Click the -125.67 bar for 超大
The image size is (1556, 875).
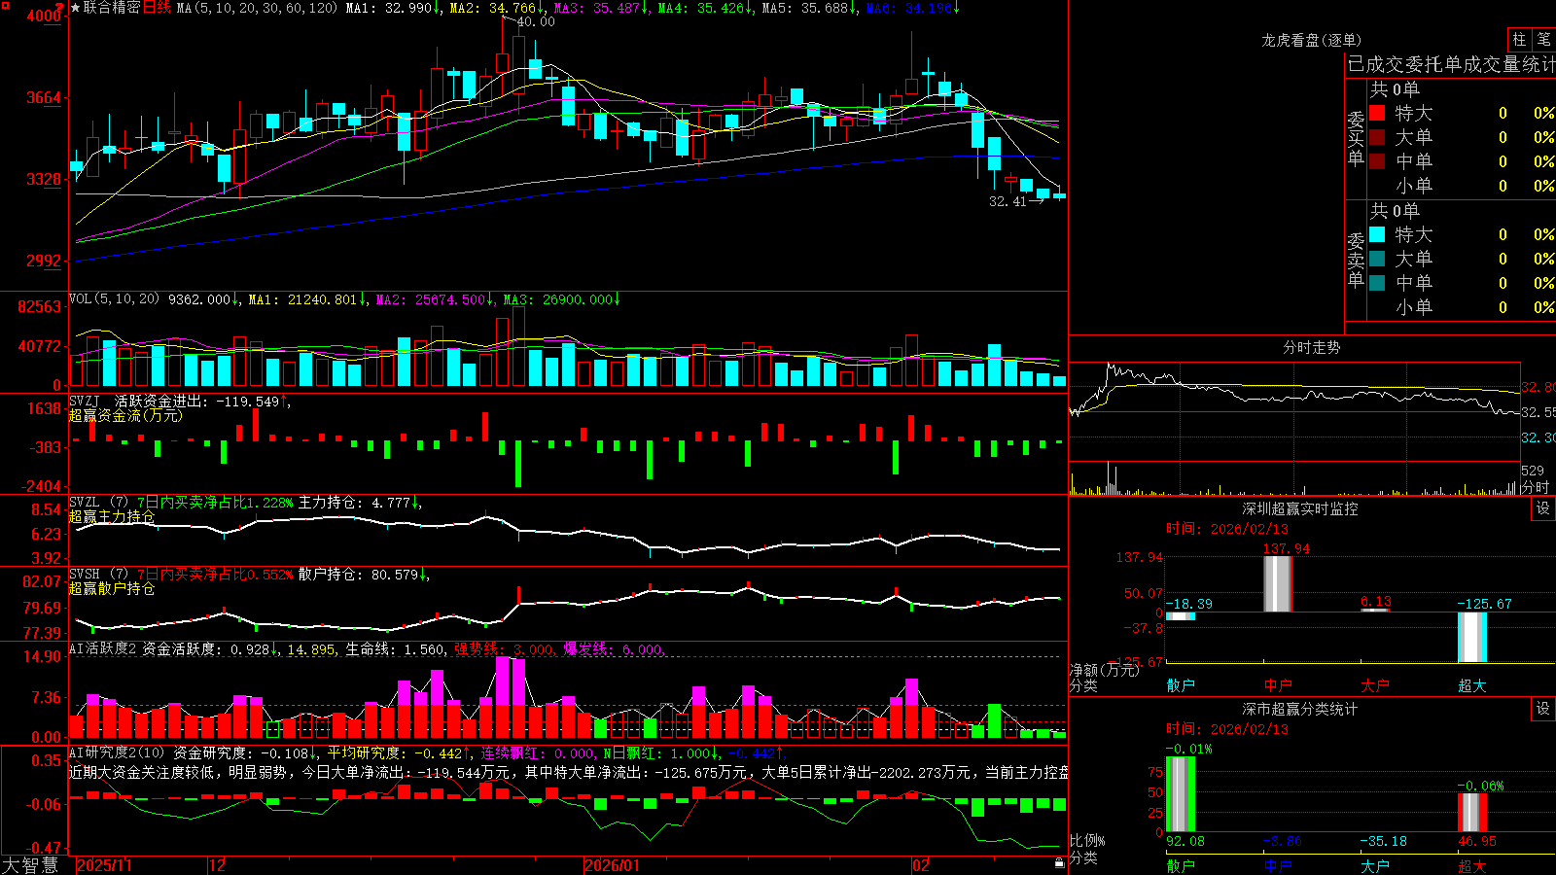click(x=1472, y=637)
